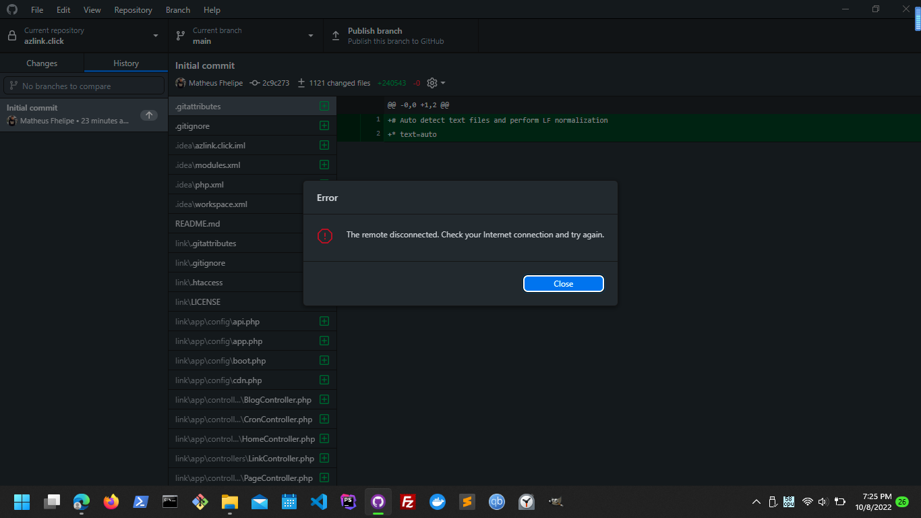The height and width of the screenshot is (518, 921).
Task: Click the circled up-arrow beside Initial commit
Action: (x=148, y=115)
